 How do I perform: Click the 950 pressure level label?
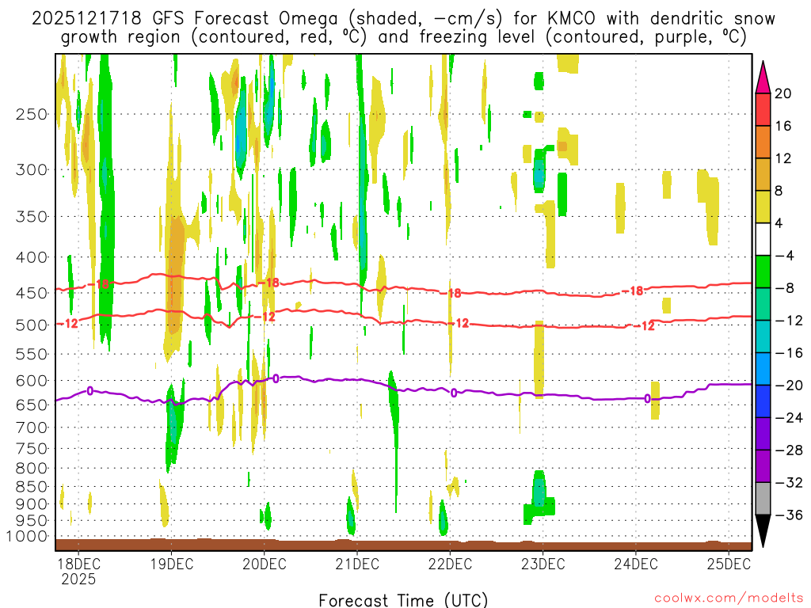pyautogui.click(x=32, y=521)
